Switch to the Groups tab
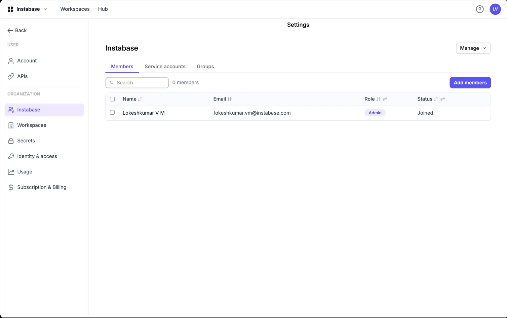 tap(205, 67)
